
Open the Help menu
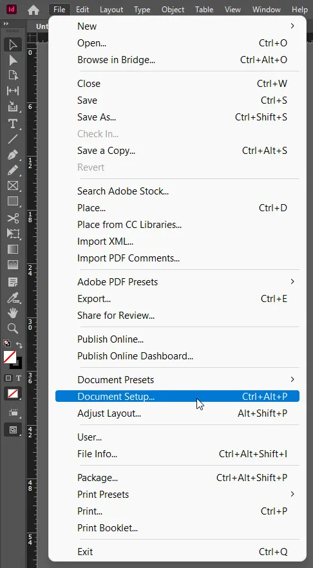299,10
